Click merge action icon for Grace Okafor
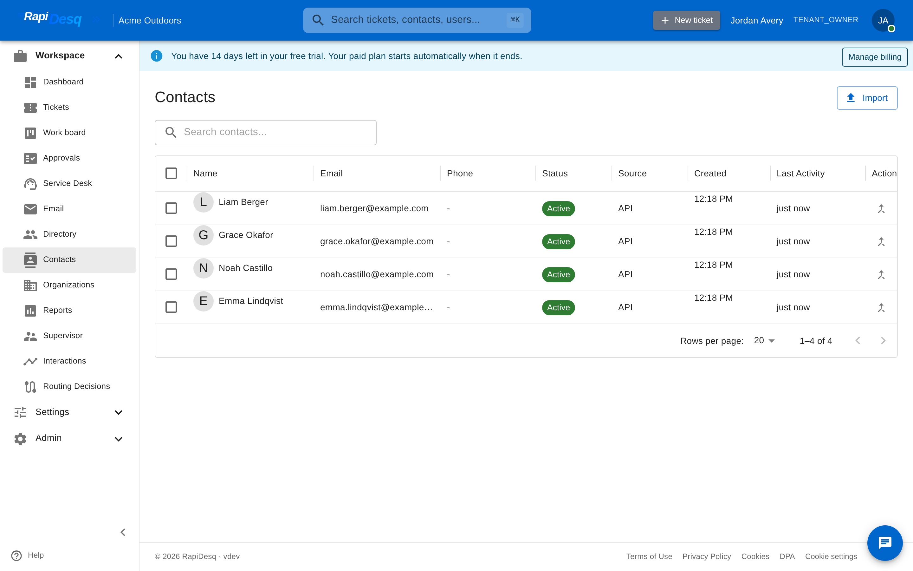This screenshot has width=913, height=571. (881, 241)
